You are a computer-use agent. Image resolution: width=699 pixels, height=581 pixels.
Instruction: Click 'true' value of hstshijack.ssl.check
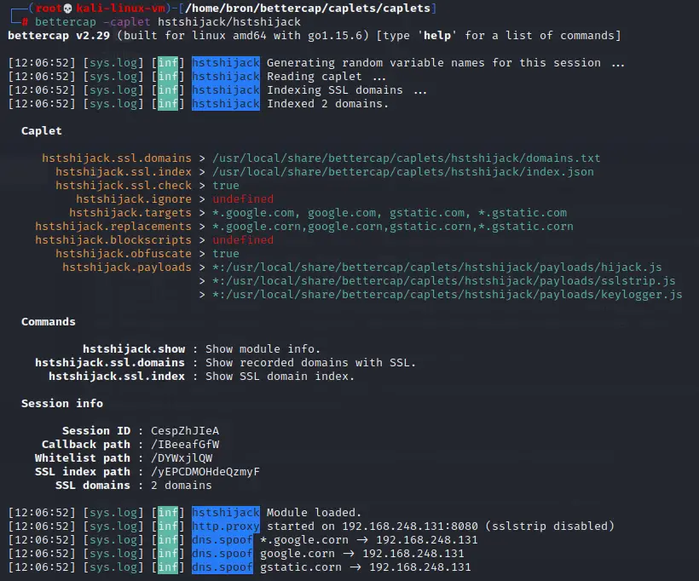[x=226, y=186]
